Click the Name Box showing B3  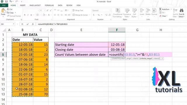click(x=6, y=24)
